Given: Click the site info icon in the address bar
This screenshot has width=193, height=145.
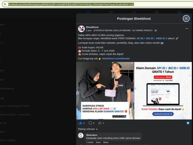Looking at the screenshot, I should pyautogui.click(x=5, y=4).
